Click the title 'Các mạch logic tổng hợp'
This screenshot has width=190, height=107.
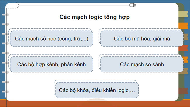tap(94, 17)
